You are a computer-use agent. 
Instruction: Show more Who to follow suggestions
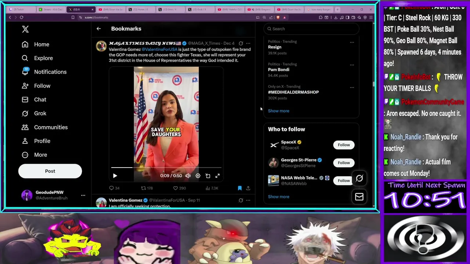(279, 197)
